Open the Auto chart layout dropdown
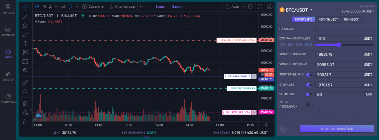The width and height of the screenshot is (379, 140). pyautogui.click(x=234, y=7)
